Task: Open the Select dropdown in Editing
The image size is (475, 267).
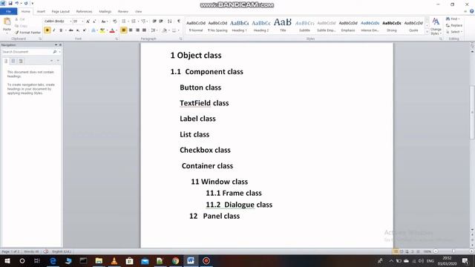Action: click(453, 32)
